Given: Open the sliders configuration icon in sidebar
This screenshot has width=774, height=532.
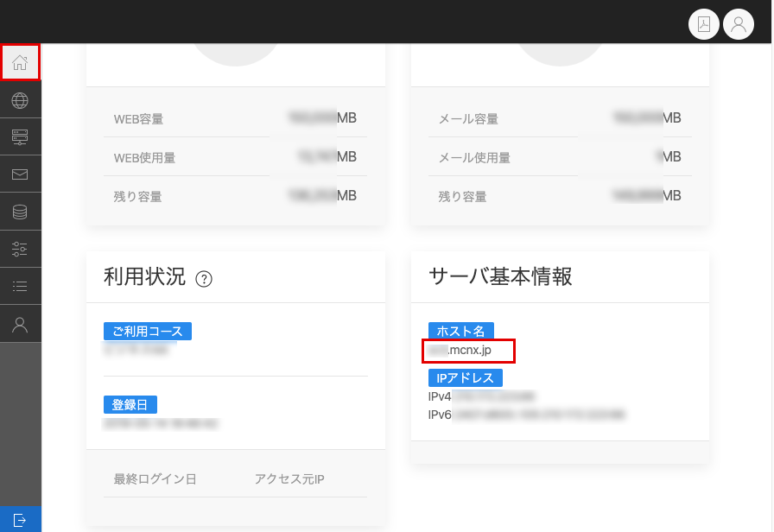Looking at the screenshot, I should click(20, 249).
